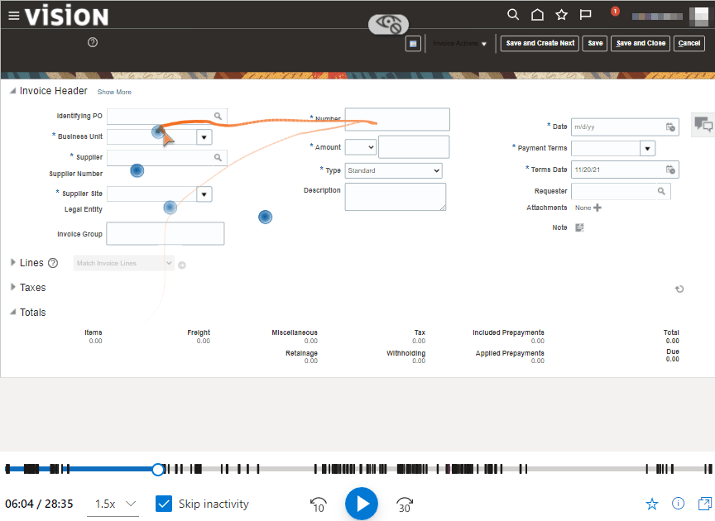
Task: Click the invoice Number input field
Action: (x=397, y=119)
